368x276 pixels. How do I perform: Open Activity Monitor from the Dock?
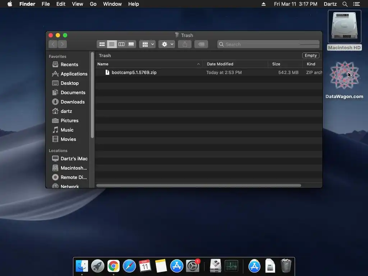pos(231,266)
